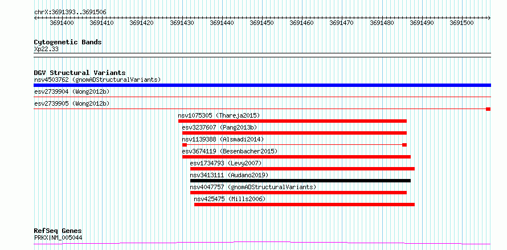Select the red bar under esv1734793

302,169
